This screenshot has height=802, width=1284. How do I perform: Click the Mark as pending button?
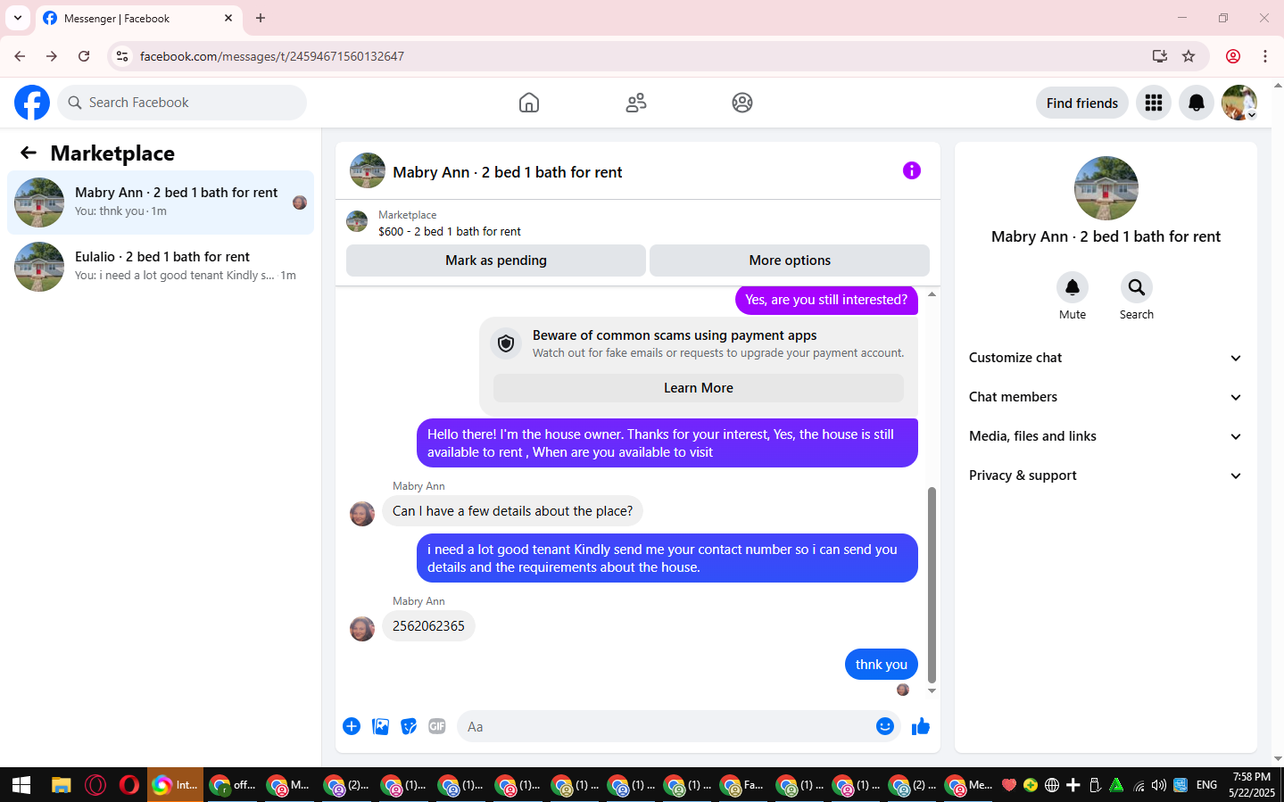click(x=496, y=260)
